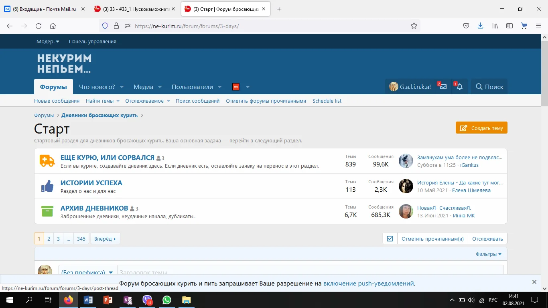Switch to the #33_1 Нускокаможната browser tab

pos(135,9)
